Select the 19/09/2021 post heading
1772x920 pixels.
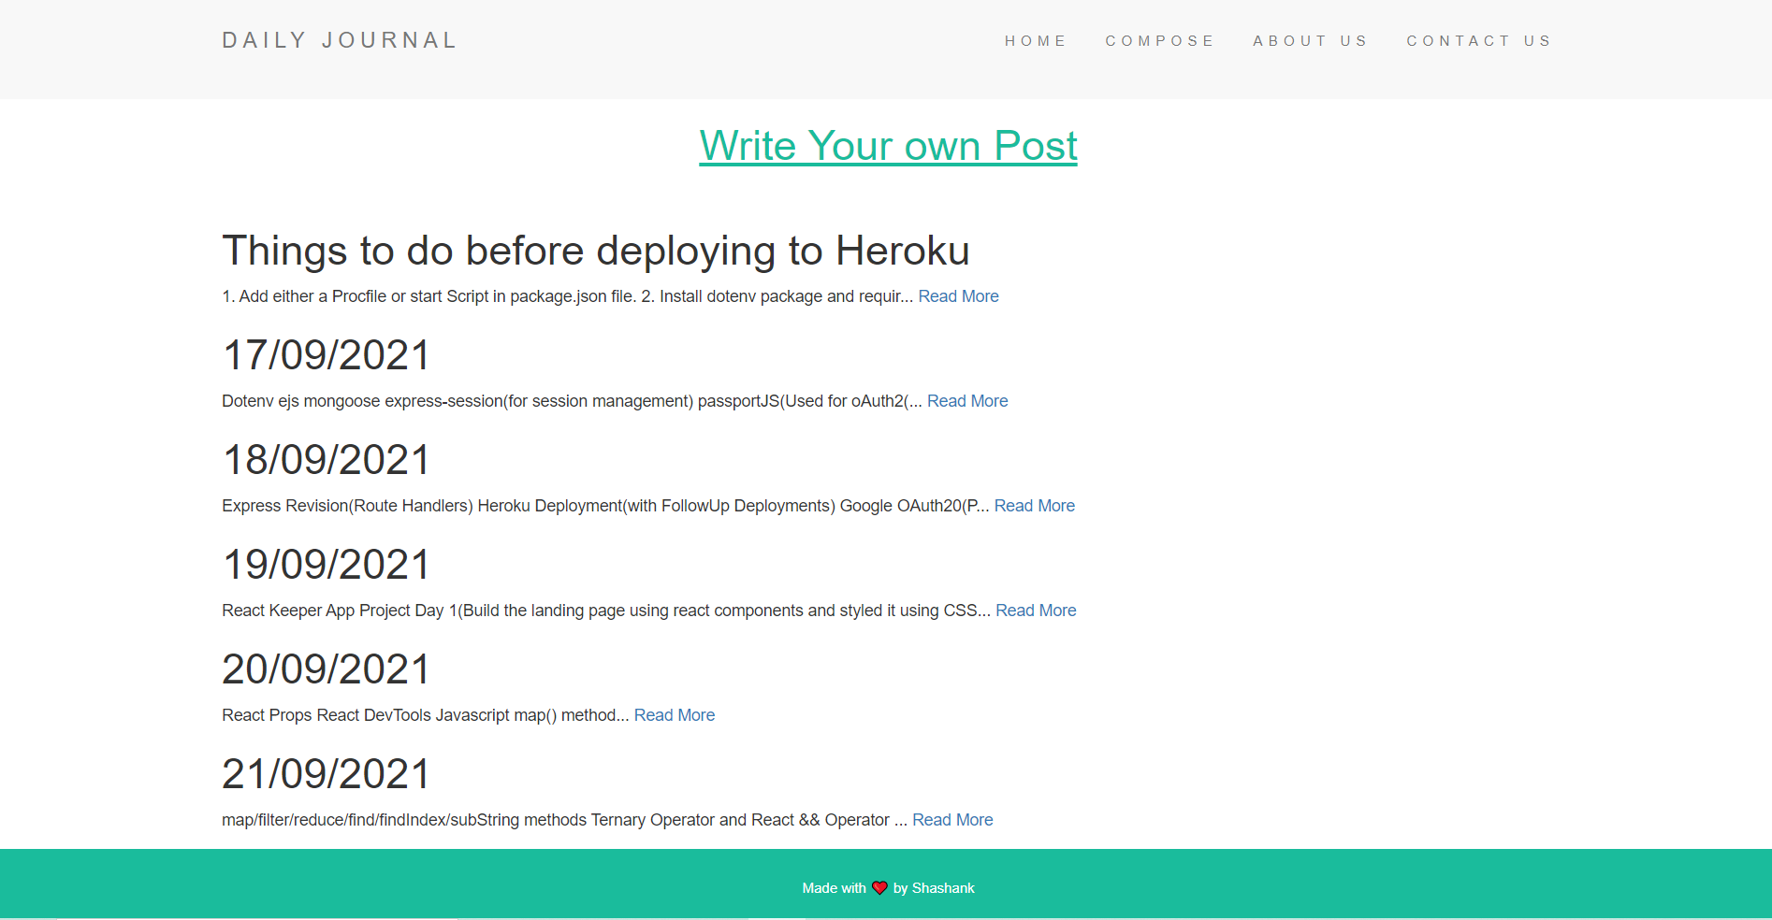326,565
